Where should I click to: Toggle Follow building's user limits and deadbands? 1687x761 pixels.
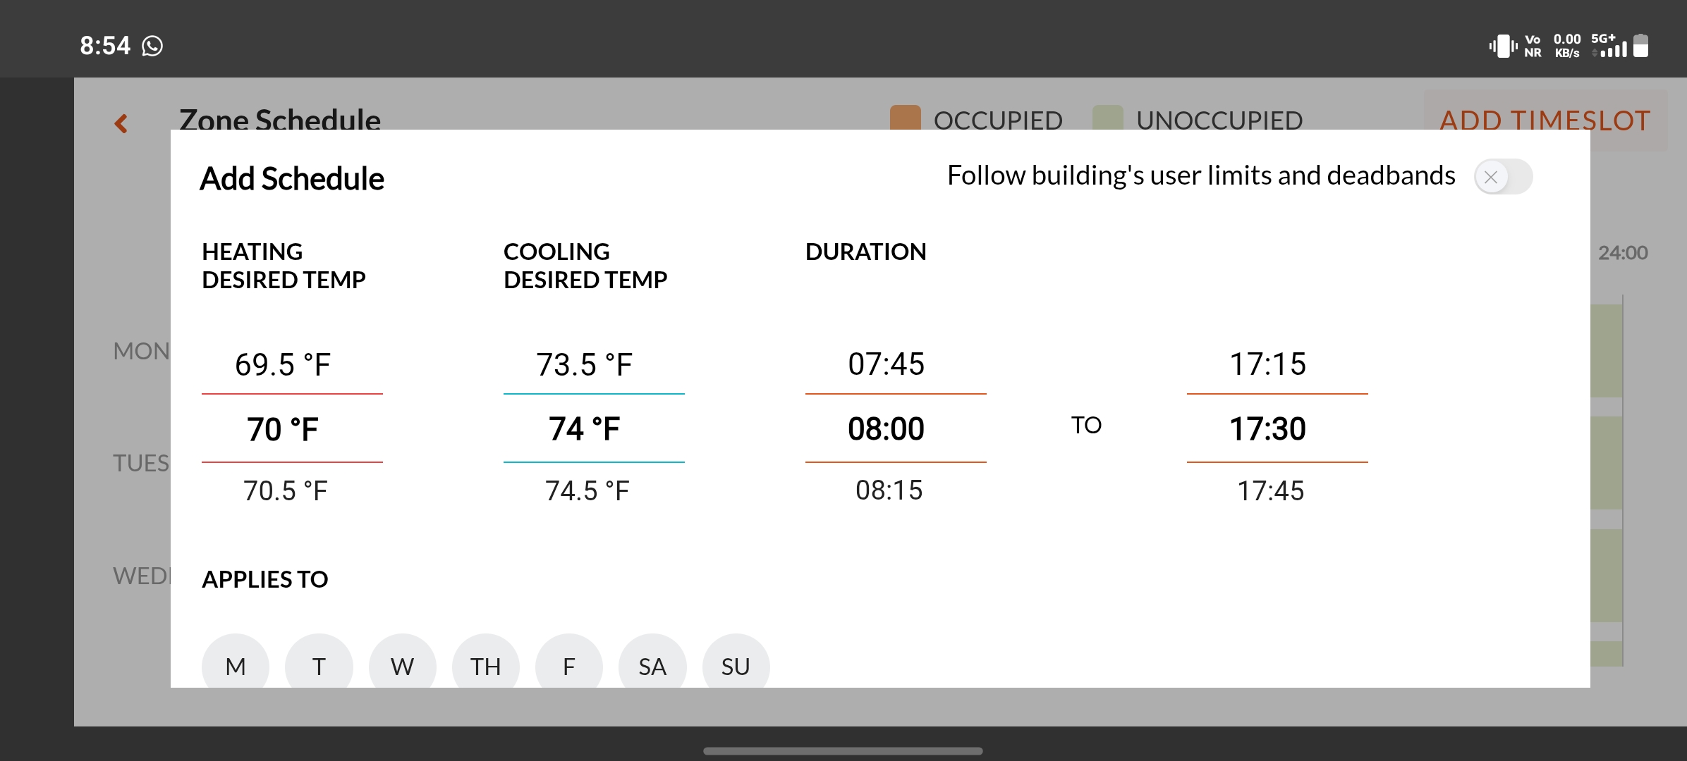point(1503,176)
